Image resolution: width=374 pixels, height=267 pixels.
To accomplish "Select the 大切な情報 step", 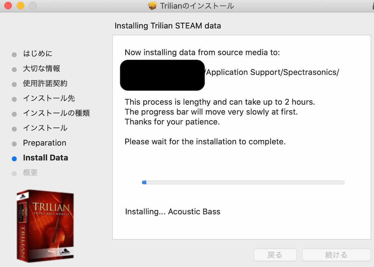I will [41, 69].
